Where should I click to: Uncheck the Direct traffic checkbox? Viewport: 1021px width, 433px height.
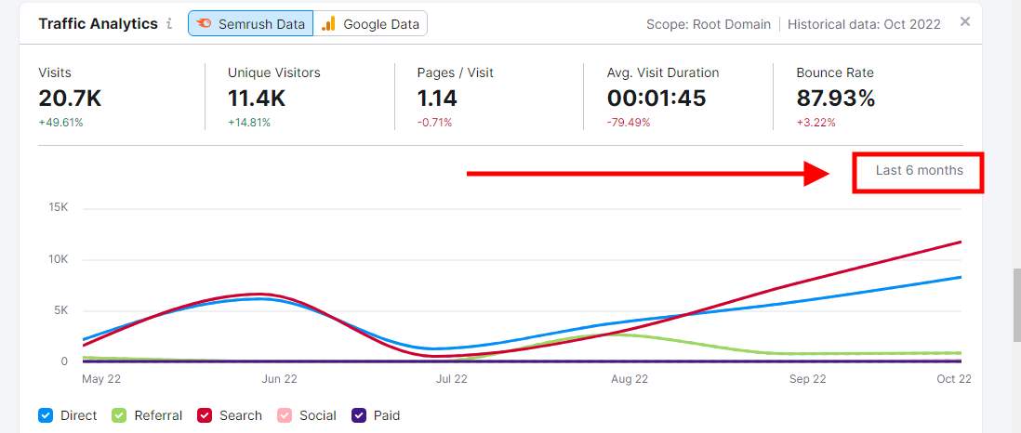tap(46, 415)
